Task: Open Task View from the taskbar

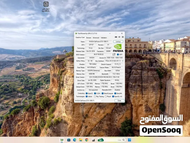Action: [x=93, y=140]
